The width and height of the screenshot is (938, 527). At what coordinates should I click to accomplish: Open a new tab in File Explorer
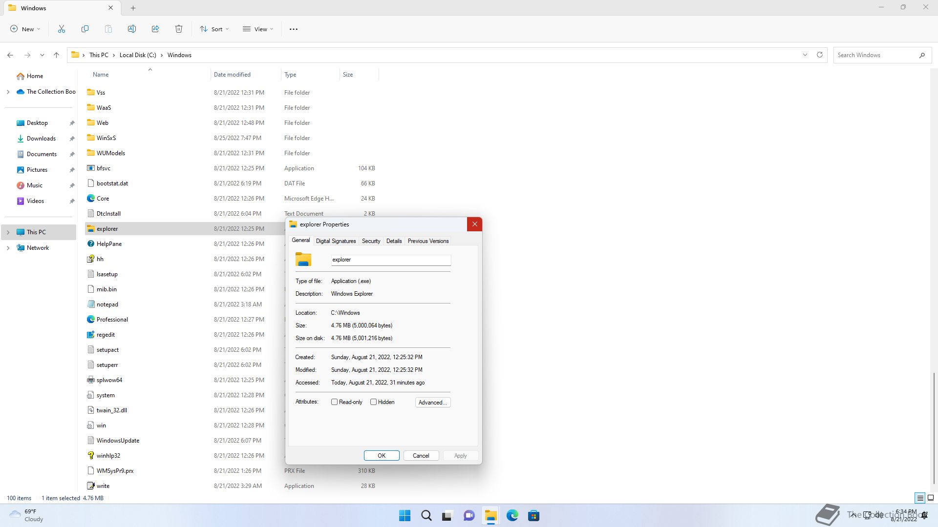133,8
